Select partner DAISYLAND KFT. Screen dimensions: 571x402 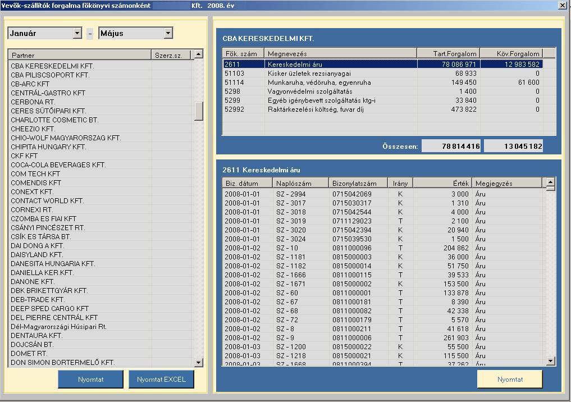point(100,254)
